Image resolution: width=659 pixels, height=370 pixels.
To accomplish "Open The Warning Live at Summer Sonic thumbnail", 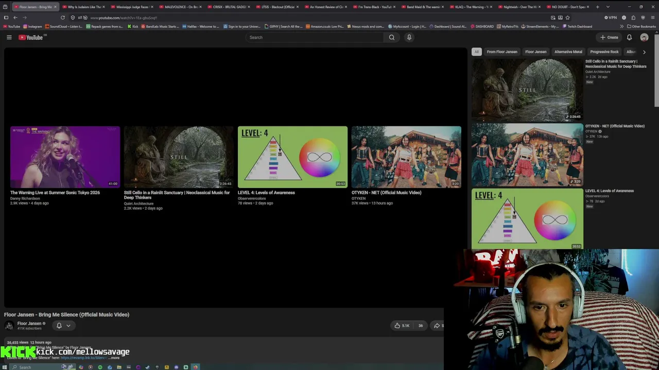I will click(65, 157).
